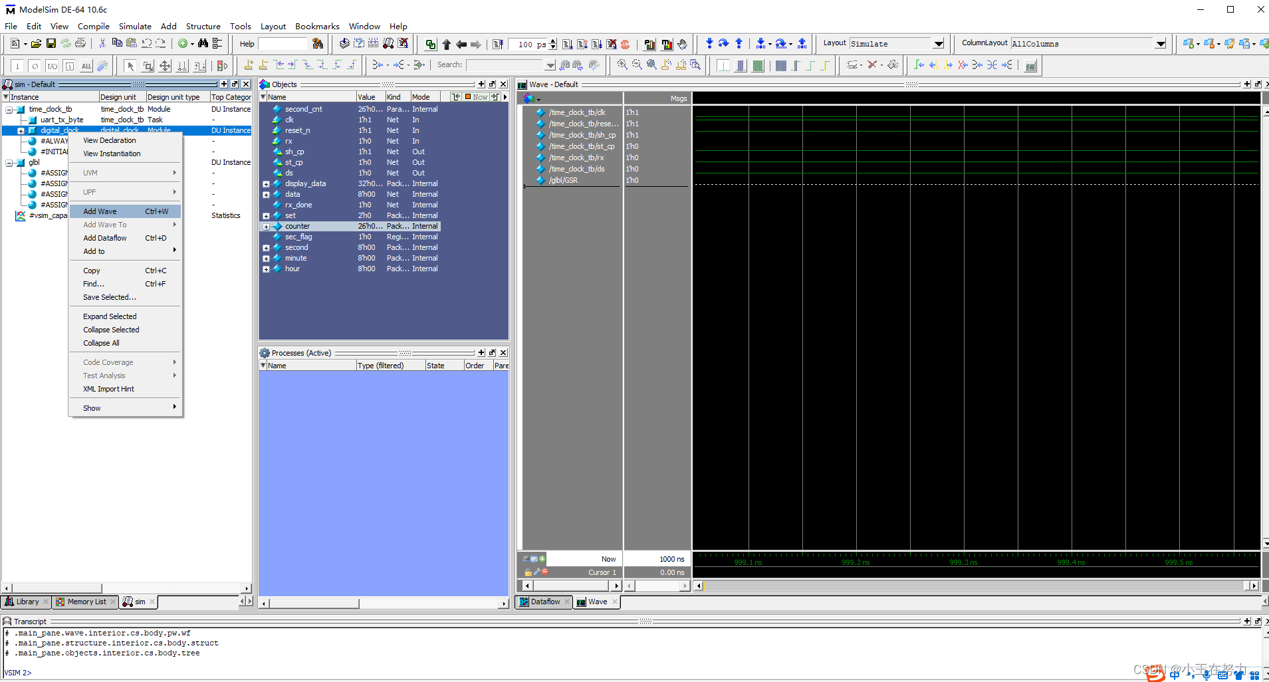Toggle the lock icon beside Cursor 1

pos(528,572)
